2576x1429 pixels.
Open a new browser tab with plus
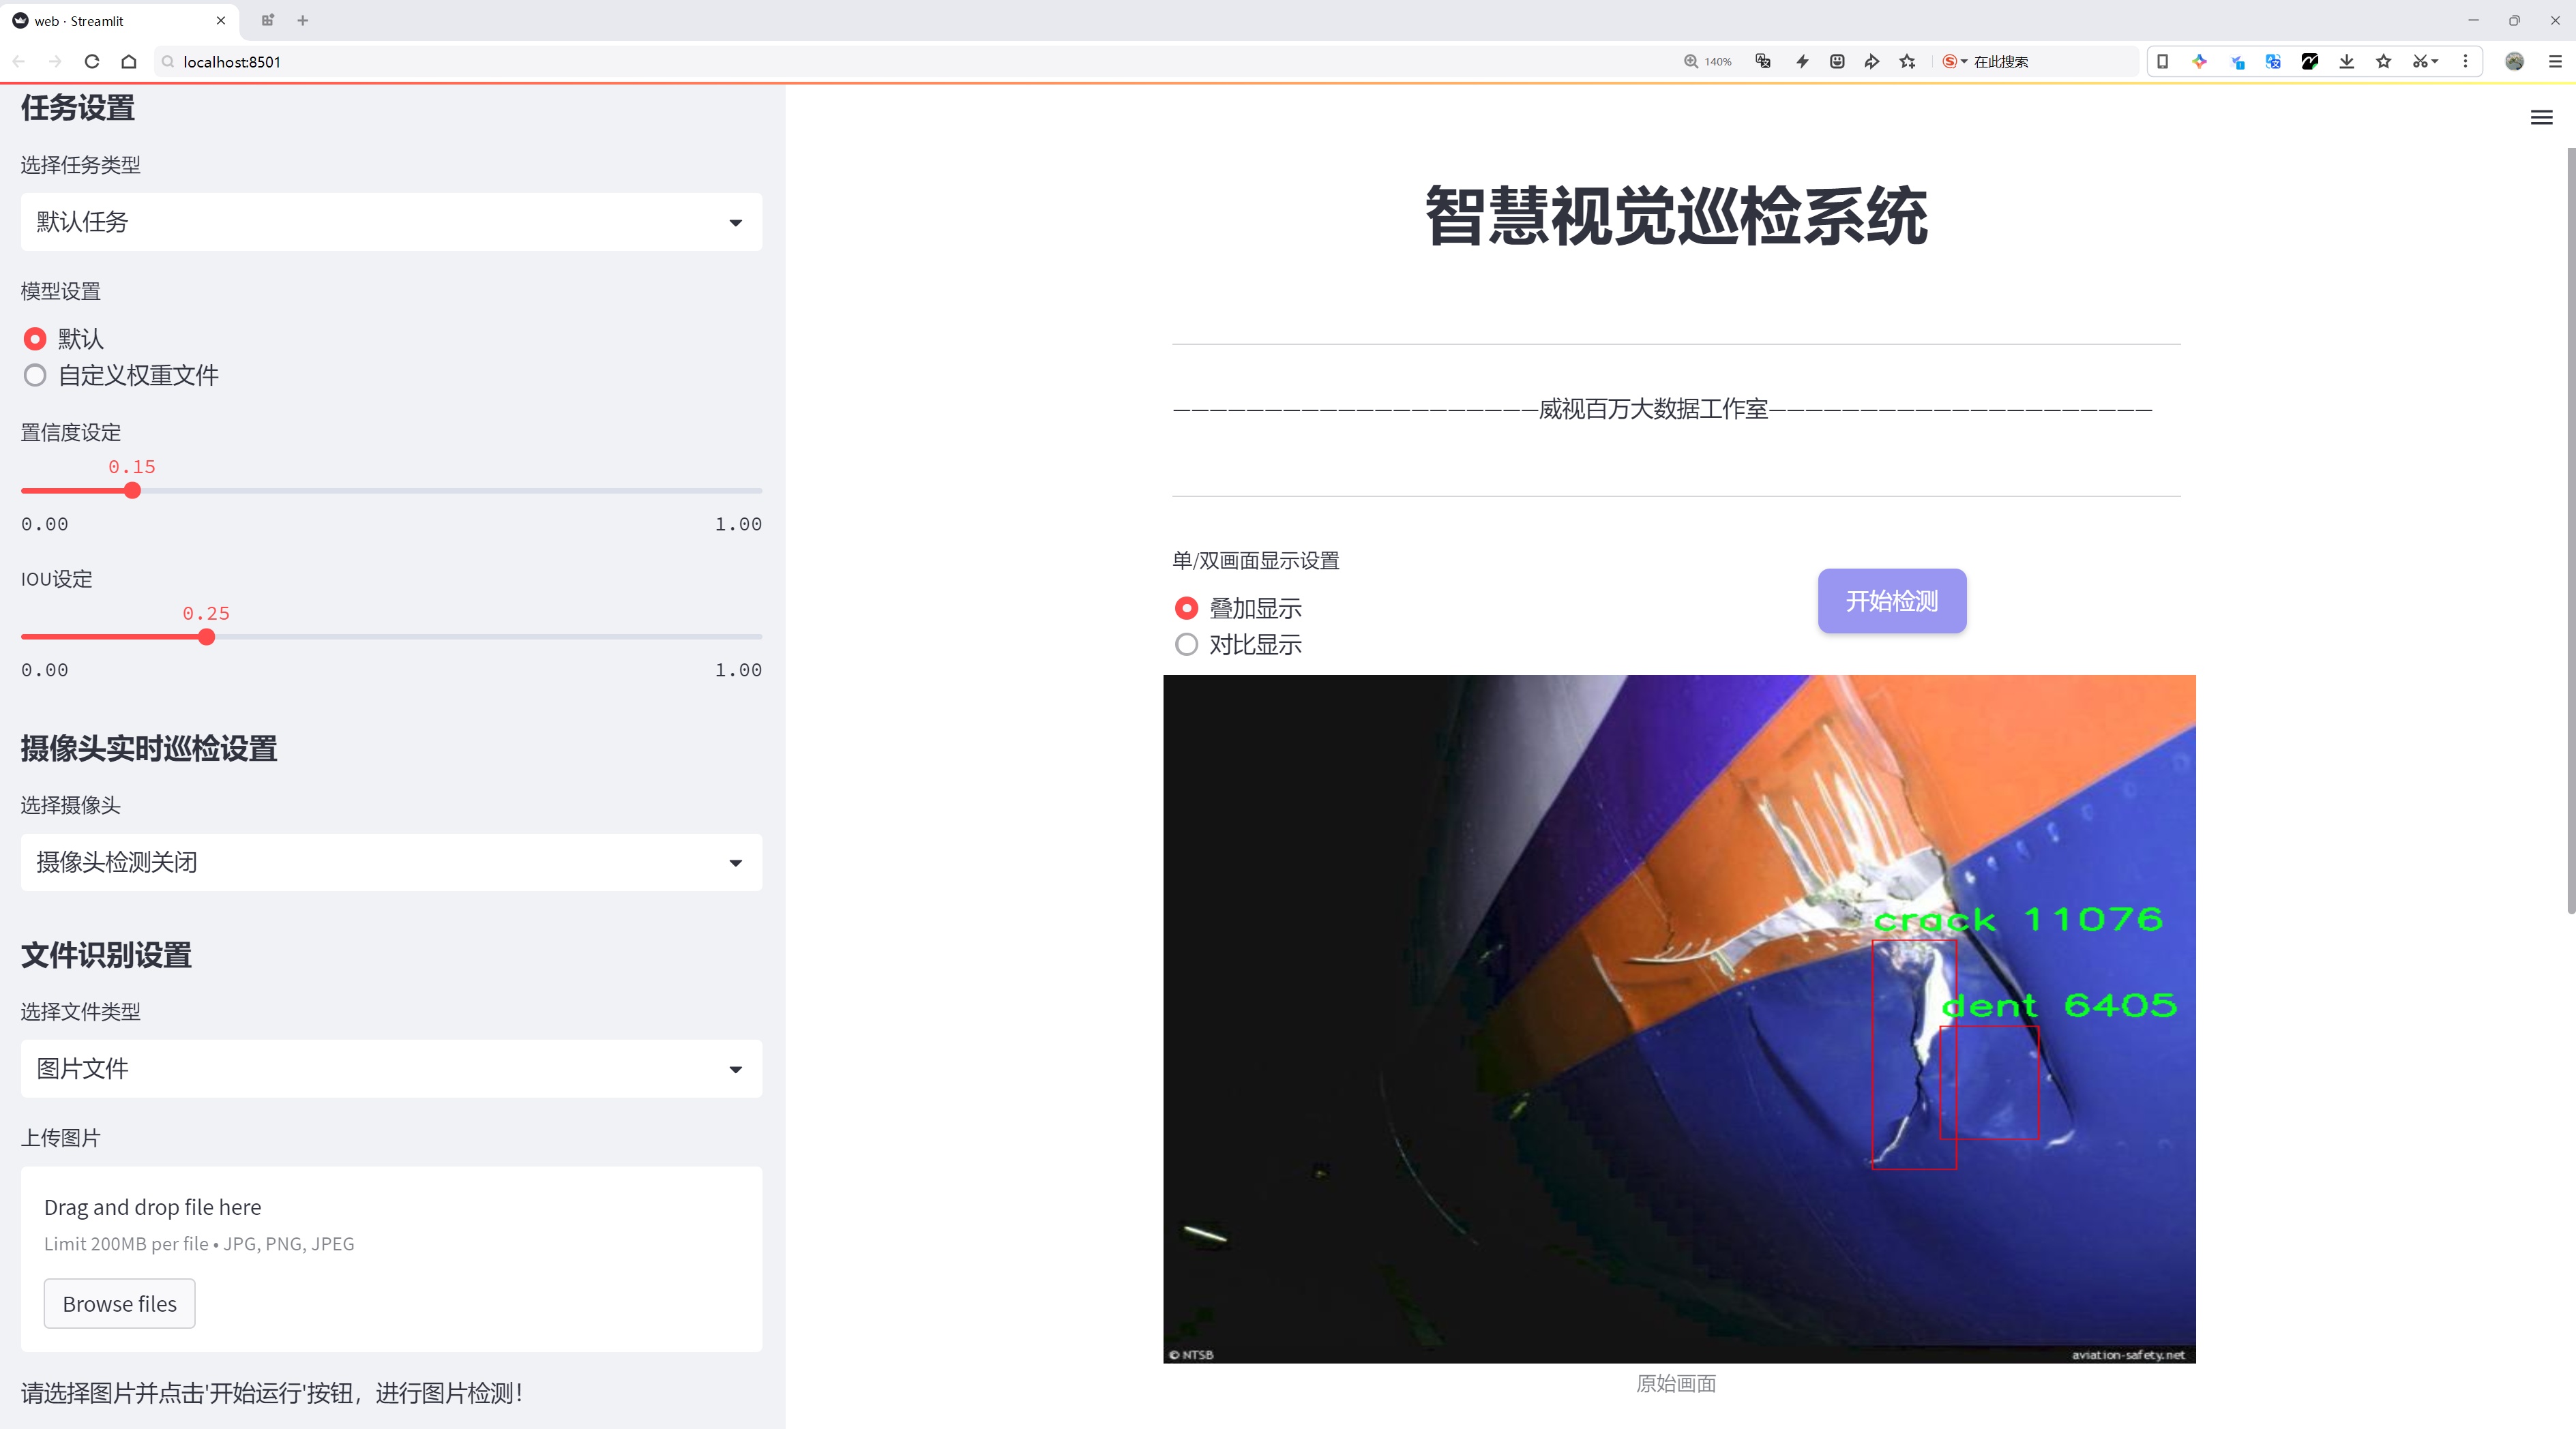coord(303,20)
